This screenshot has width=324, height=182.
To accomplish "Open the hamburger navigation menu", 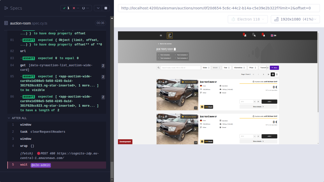I will pyautogui.click(x=161, y=35).
